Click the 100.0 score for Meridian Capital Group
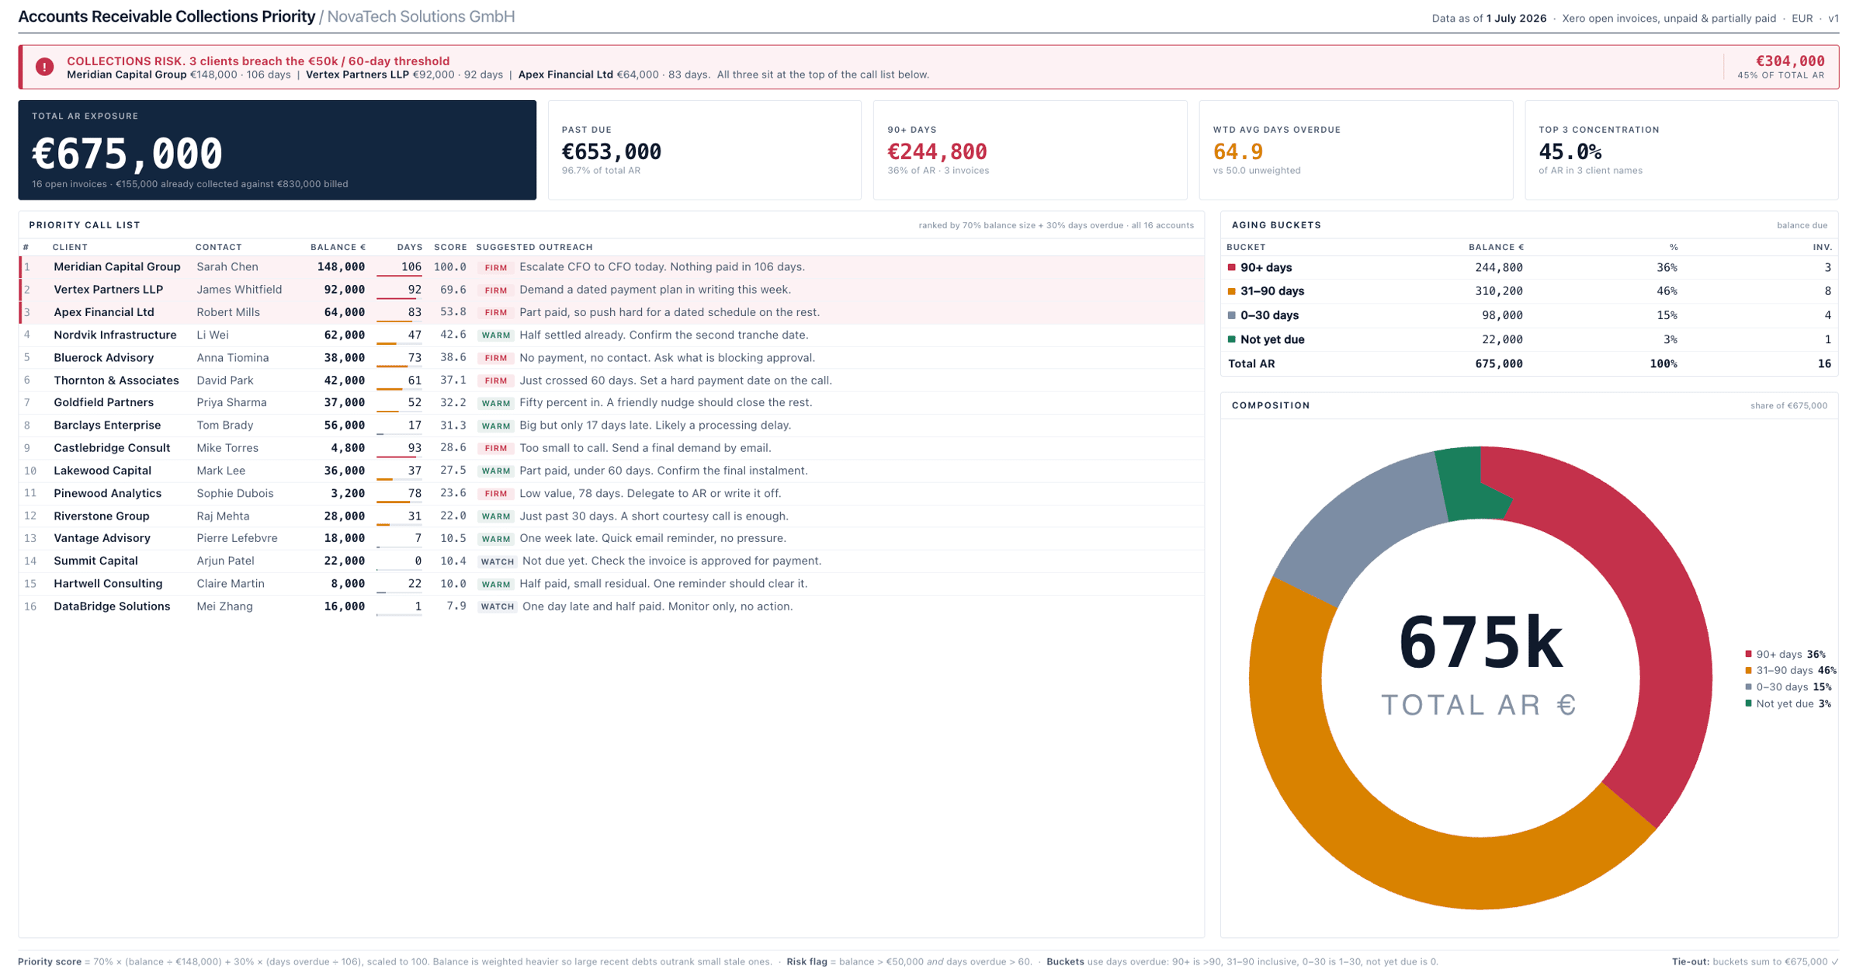The image size is (1863, 980). (450, 266)
